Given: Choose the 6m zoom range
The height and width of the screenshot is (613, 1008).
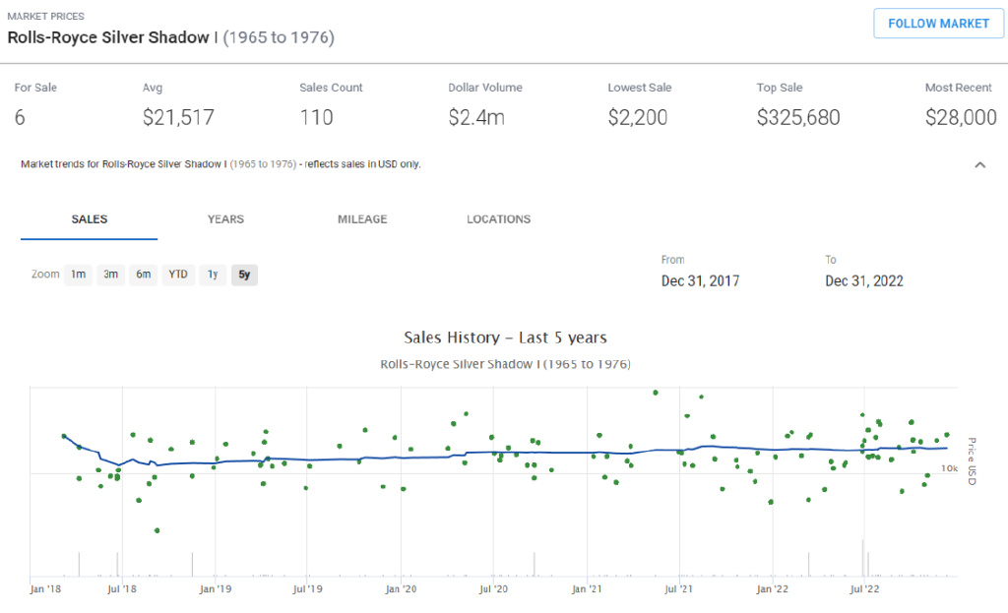Looking at the screenshot, I should pos(144,275).
